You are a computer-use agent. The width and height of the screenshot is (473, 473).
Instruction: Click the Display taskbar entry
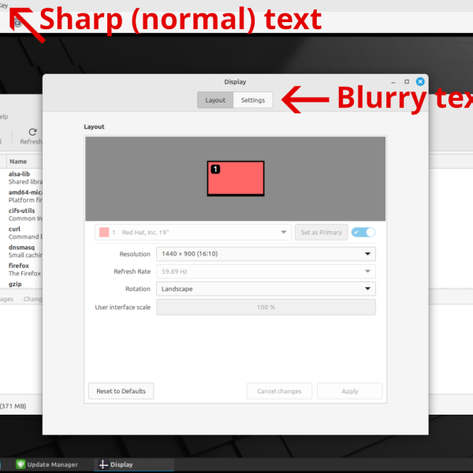134,464
